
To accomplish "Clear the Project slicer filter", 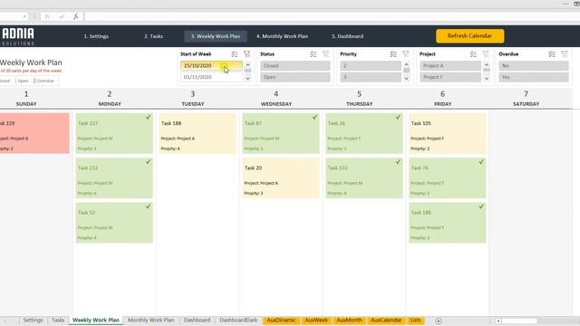I will pyautogui.click(x=486, y=54).
